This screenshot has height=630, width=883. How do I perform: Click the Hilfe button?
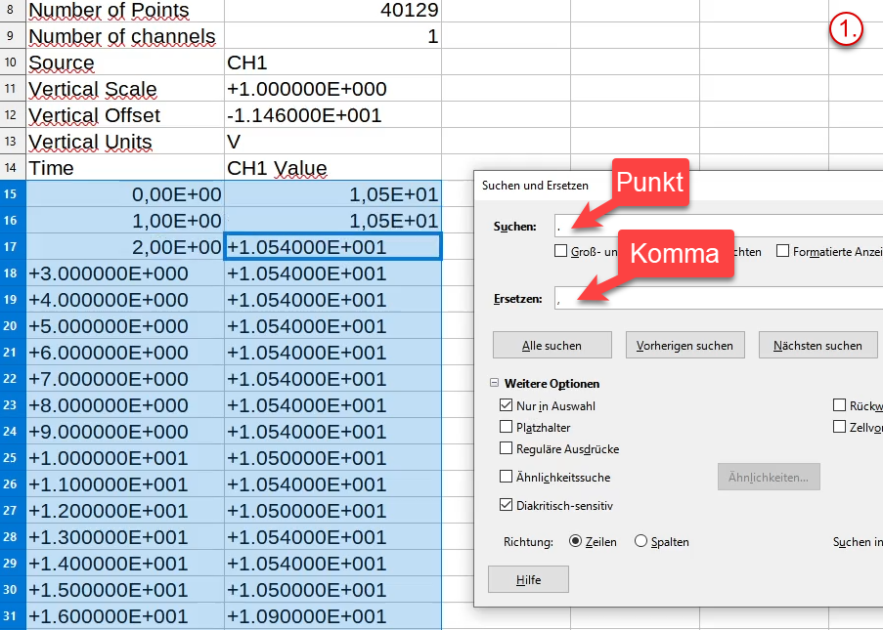[528, 579]
